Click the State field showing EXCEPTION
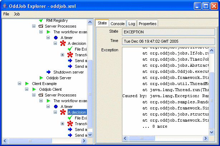Viewport: 220px width, 146px height. click(x=168, y=32)
